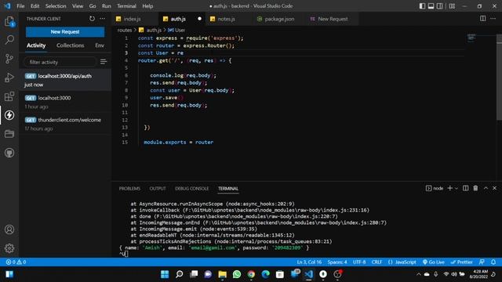Close the terminal panel
Viewport: 502px width, 282px height.
click(x=494, y=188)
